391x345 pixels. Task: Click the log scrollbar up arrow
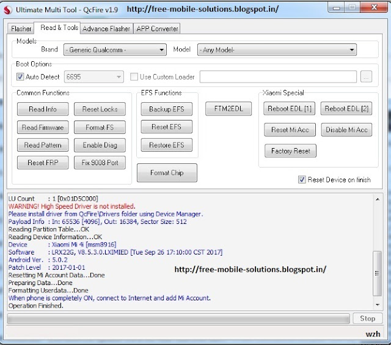[378, 199]
